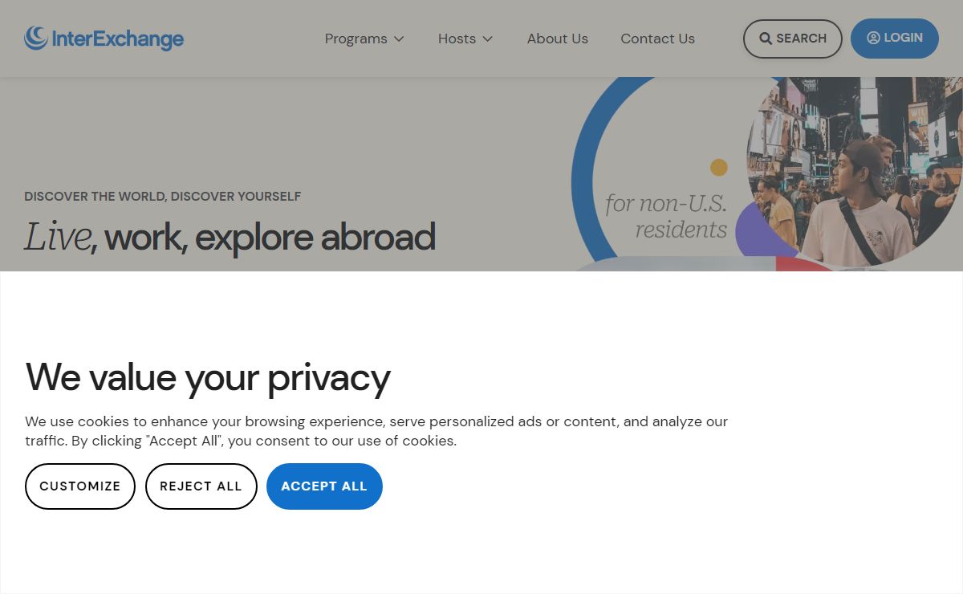The height and width of the screenshot is (594, 963).
Task: Click the SEARCH button
Action: tap(793, 39)
